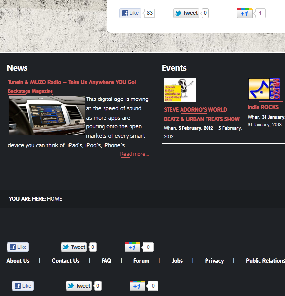
Task: Open the Contact Us footer link
Action: pos(66,261)
